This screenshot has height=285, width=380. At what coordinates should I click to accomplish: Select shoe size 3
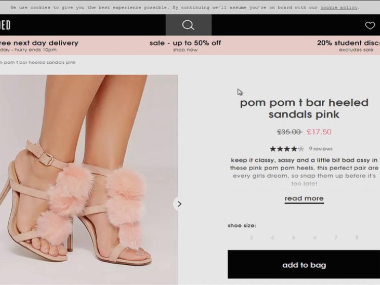pyautogui.click(x=251, y=237)
